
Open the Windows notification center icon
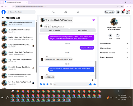point(130,98)
